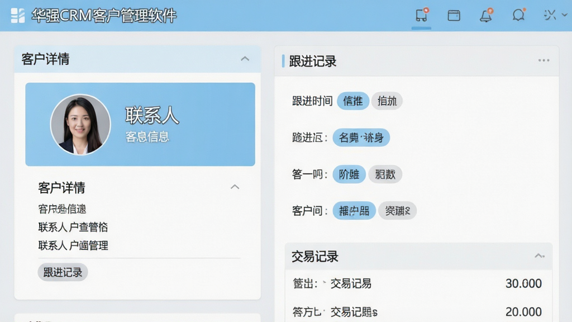Open the 联系人户画管理 link
This screenshot has height=322, width=572.
[x=73, y=245]
